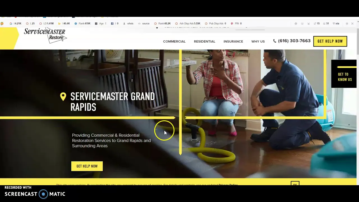Open the whois lookup link
Viewport: 359px width, 202px height.
(128, 24)
